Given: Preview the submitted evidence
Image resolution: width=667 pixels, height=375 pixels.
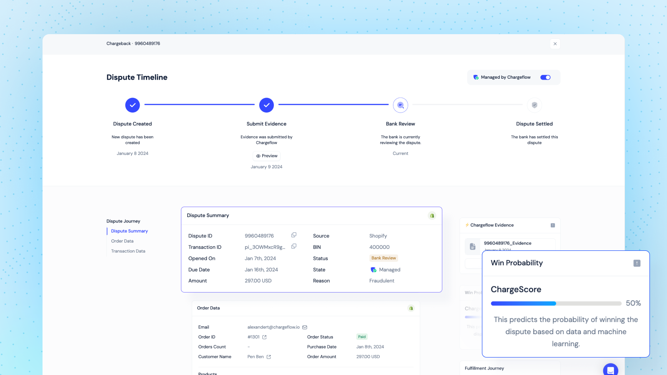Looking at the screenshot, I should click(266, 155).
